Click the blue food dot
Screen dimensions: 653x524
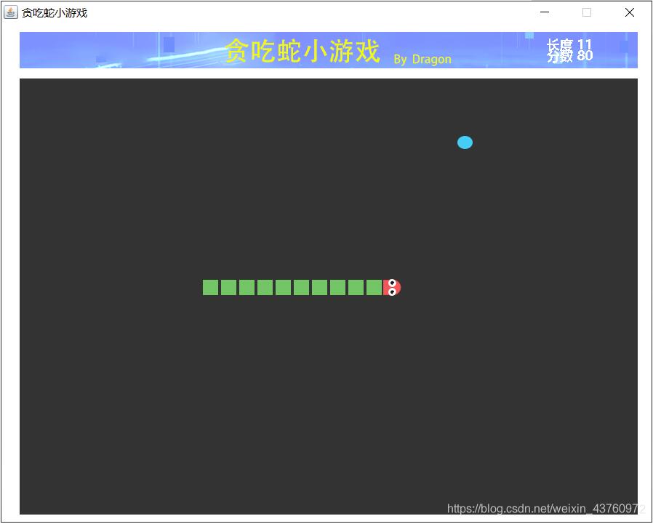tap(465, 142)
